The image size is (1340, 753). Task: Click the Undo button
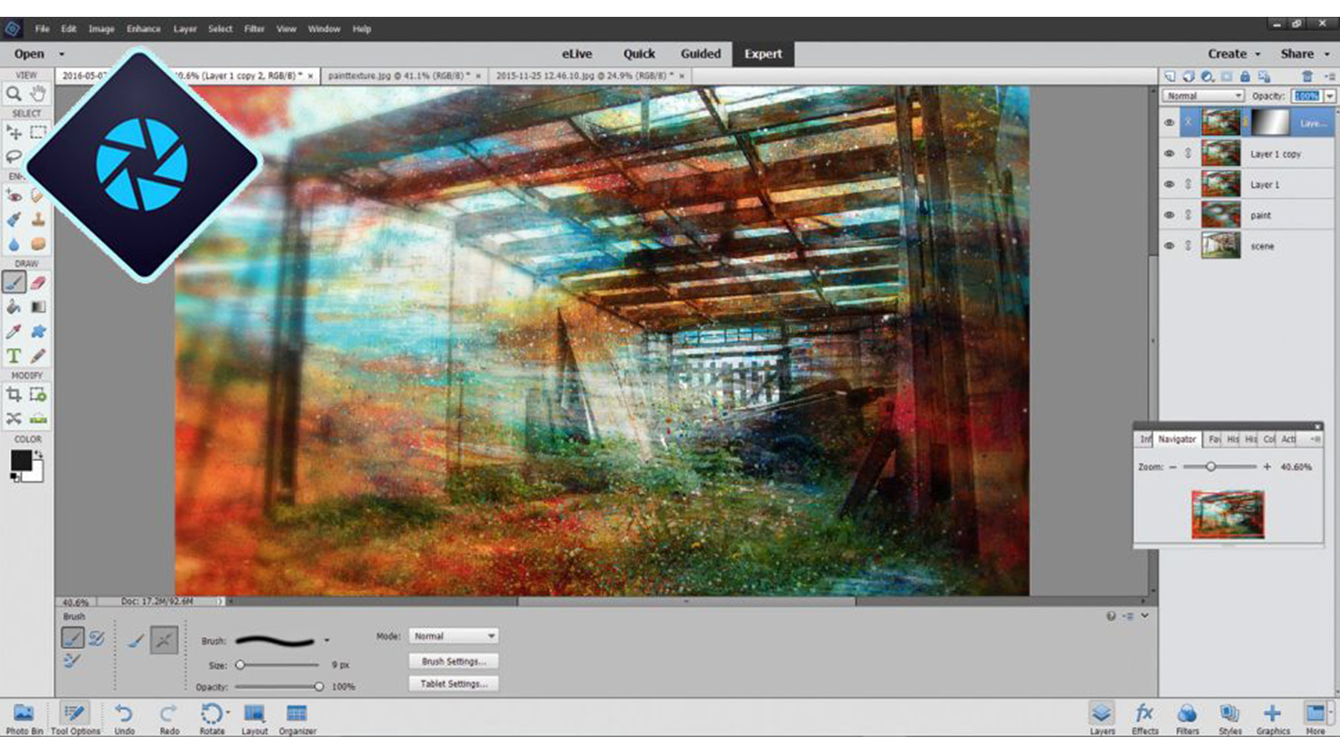[124, 718]
